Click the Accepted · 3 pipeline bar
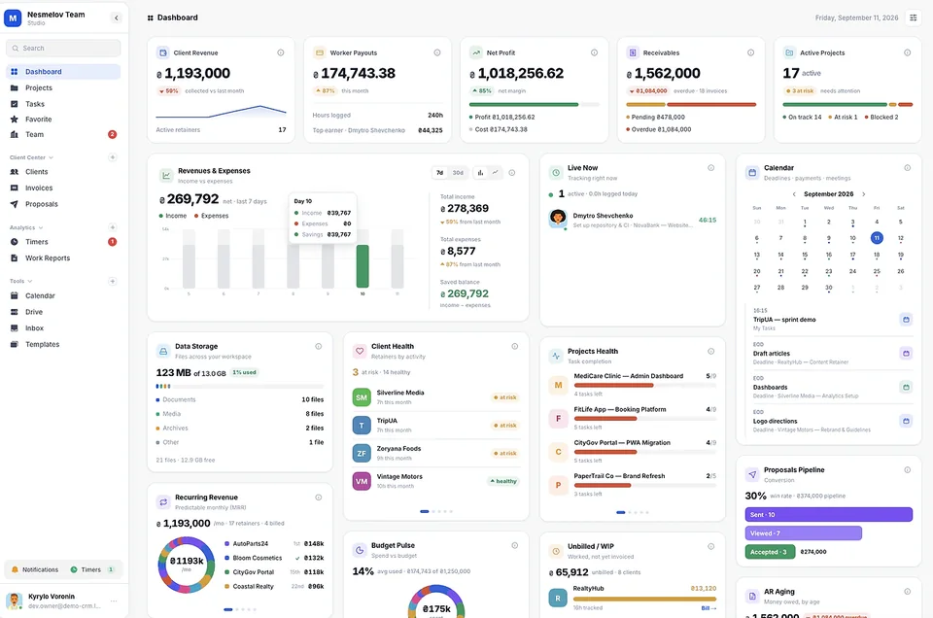This screenshot has height=618, width=933. [770, 552]
